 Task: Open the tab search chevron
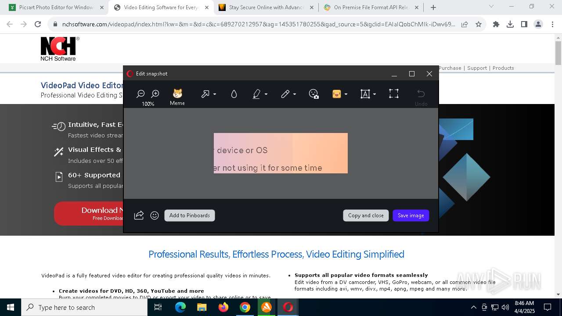click(x=491, y=7)
